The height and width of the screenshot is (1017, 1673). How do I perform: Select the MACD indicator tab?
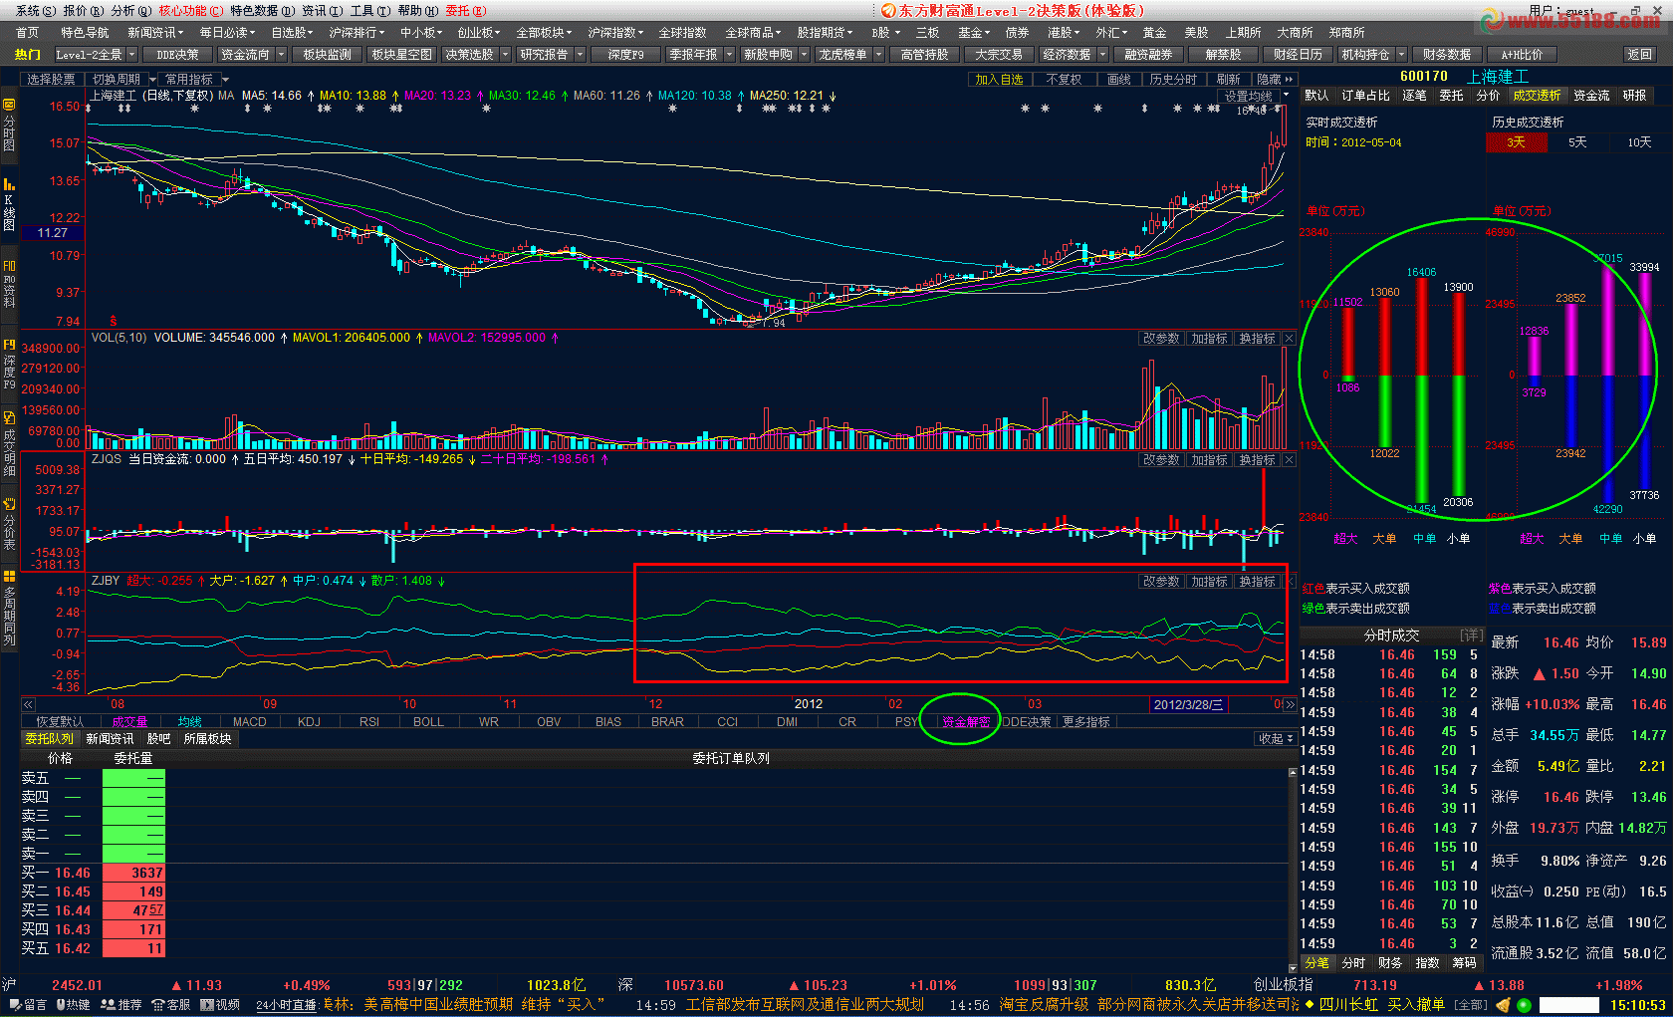click(250, 722)
